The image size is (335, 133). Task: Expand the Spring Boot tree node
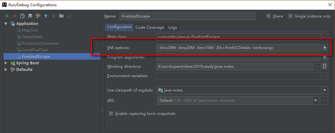[6, 63]
